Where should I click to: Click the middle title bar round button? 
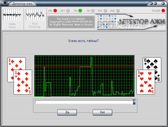[155, 4]
